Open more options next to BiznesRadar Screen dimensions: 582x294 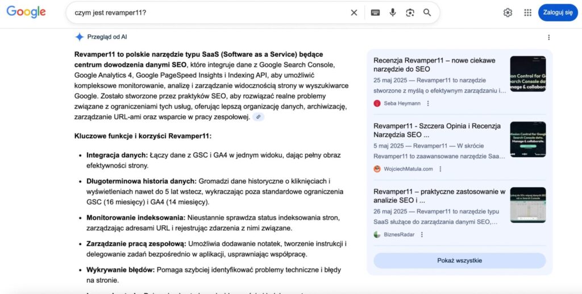point(422,234)
